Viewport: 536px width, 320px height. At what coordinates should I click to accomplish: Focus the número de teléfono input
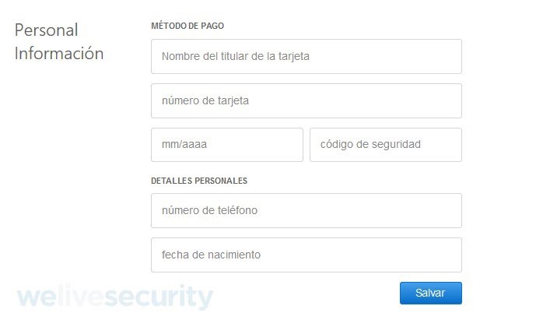coord(306,211)
